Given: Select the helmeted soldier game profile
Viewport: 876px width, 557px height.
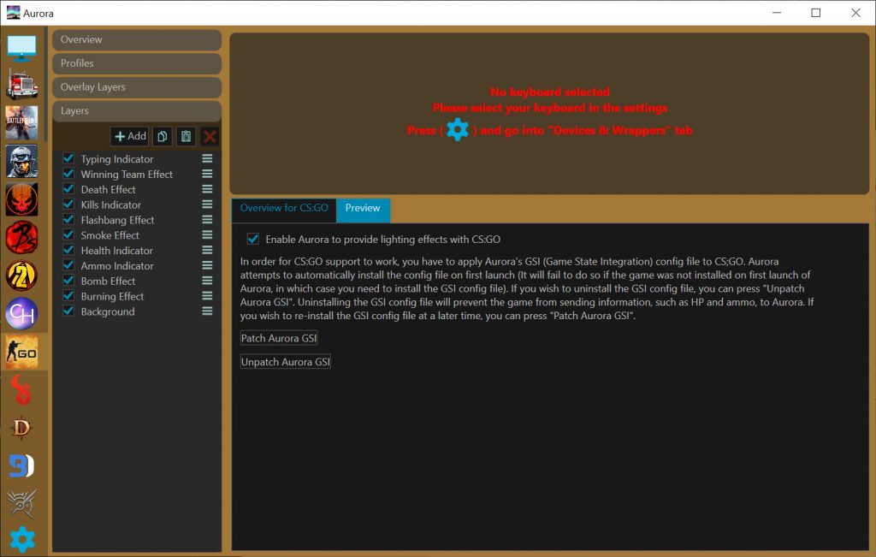Looking at the screenshot, I should click(x=21, y=161).
